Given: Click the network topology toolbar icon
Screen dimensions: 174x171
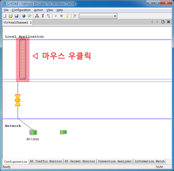Looking at the screenshot, I should click(x=37, y=16).
